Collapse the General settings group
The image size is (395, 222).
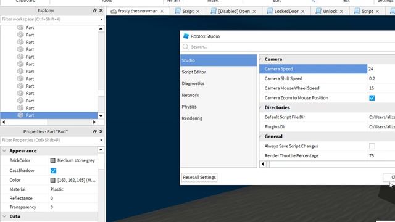click(x=260, y=136)
